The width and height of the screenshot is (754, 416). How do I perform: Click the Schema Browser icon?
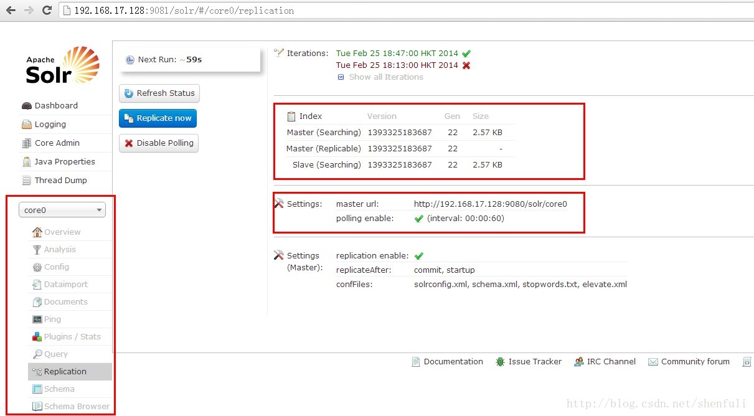click(x=37, y=407)
